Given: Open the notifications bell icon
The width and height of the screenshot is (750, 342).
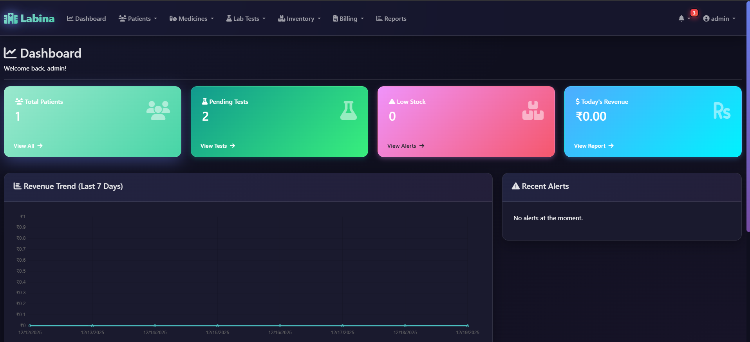Looking at the screenshot, I should (x=681, y=18).
